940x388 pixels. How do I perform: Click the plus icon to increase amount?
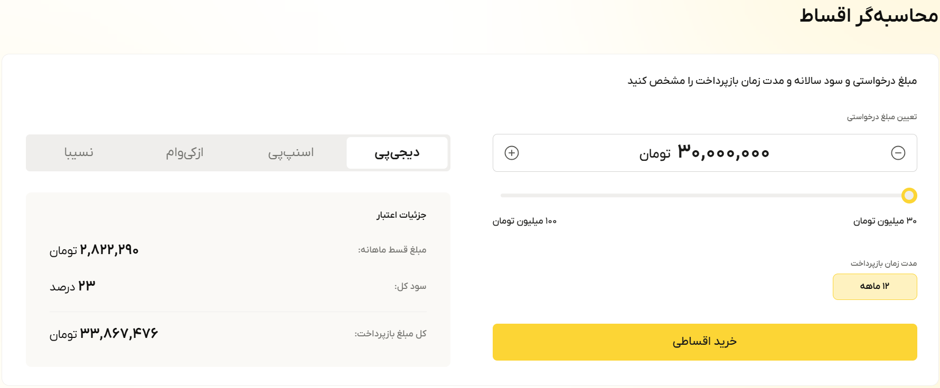[510, 153]
